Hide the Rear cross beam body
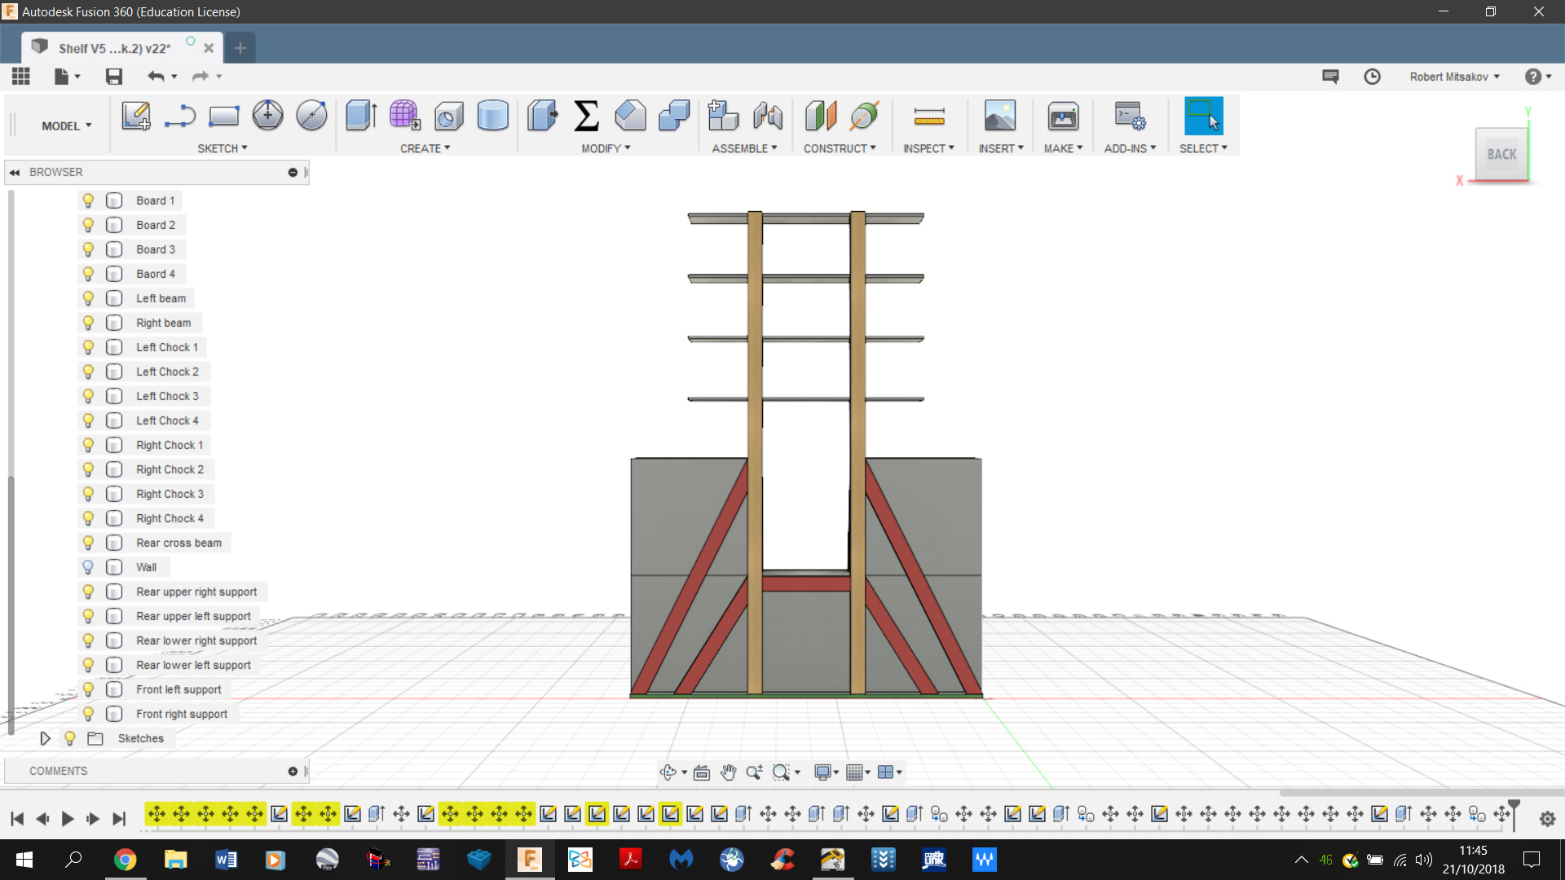 88,543
